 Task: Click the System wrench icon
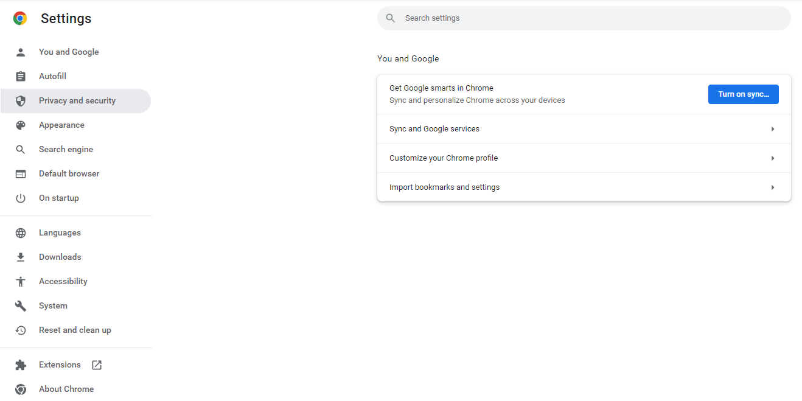[x=21, y=305]
